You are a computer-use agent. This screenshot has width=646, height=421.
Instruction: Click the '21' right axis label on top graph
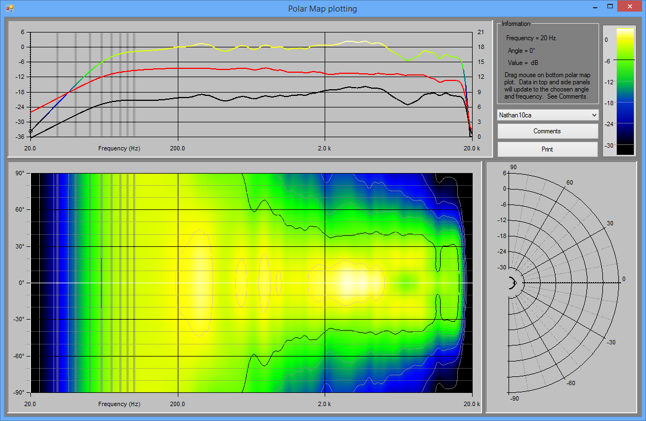tap(481, 32)
